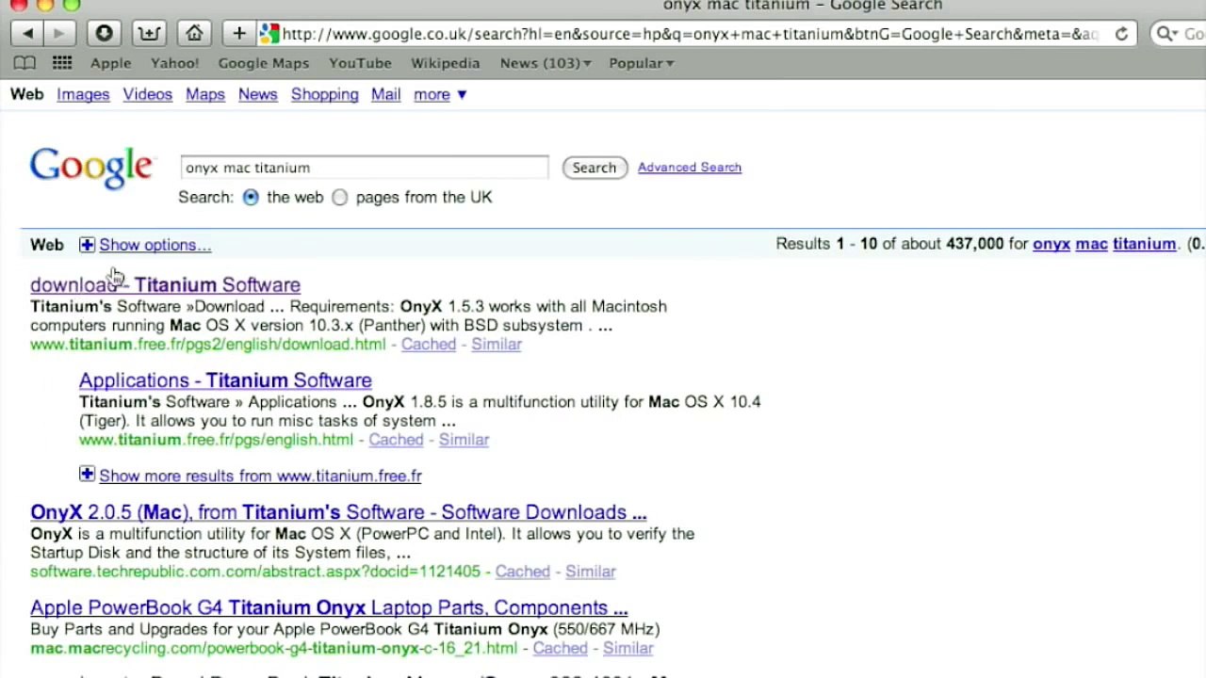Image resolution: width=1206 pixels, height=678 pixels.
Task: Select the "pages from the UK" radio button
Action: click(340, 197)
